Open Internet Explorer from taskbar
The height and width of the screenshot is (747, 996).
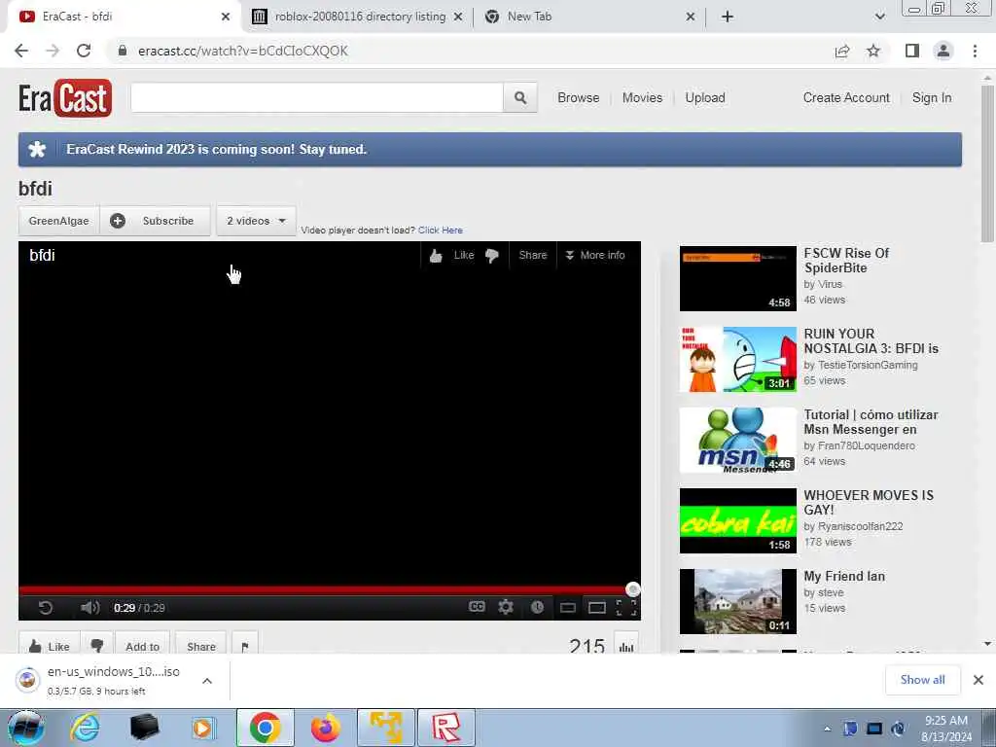[x=85, y=728]
